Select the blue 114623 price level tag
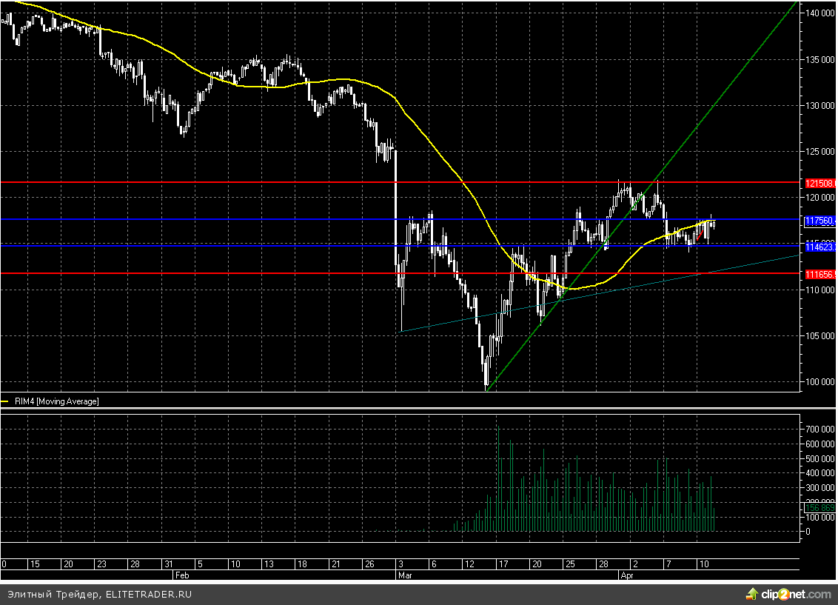Viewport: 838px width, 605px height. click(820, 247)
